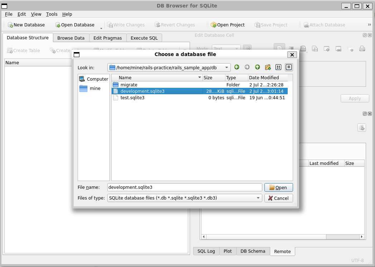Switch to Database Structure tab
Screen dimensions: 375x267
click(28, 38)
